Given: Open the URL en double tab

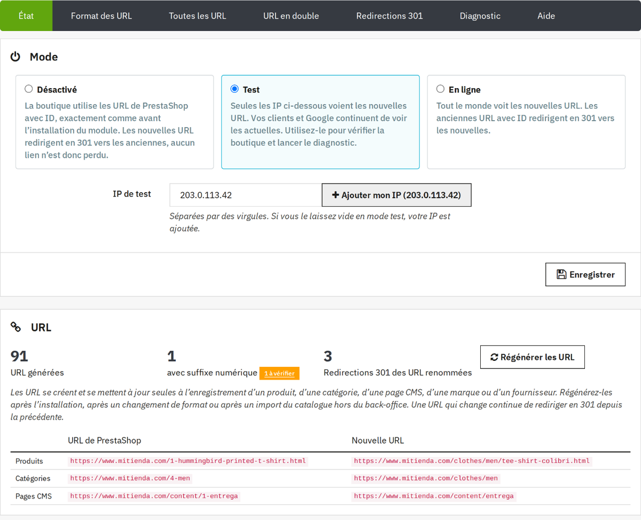Looking at the screenshot, I should pos(291,15).
